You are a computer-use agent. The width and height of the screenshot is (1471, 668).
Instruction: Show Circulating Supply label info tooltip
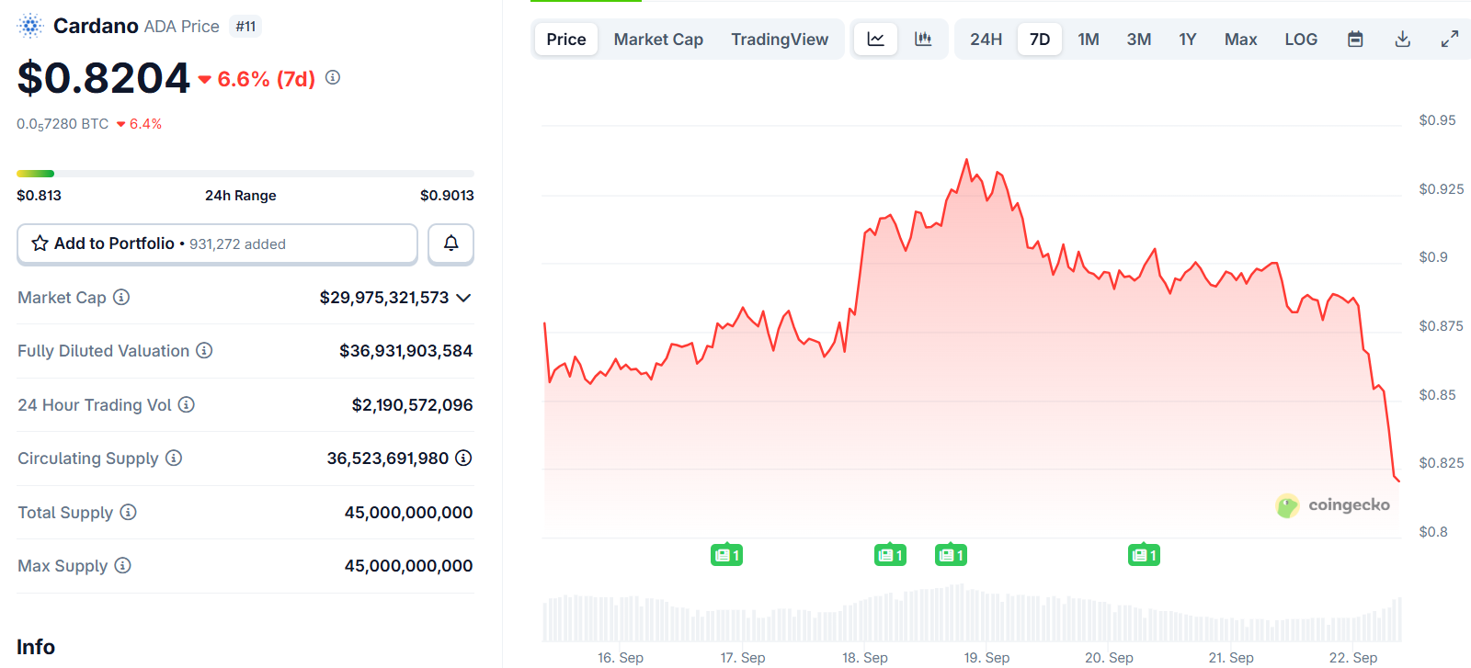pos(173,458)
